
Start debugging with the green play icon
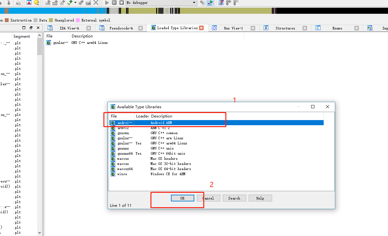coord(107,3)
